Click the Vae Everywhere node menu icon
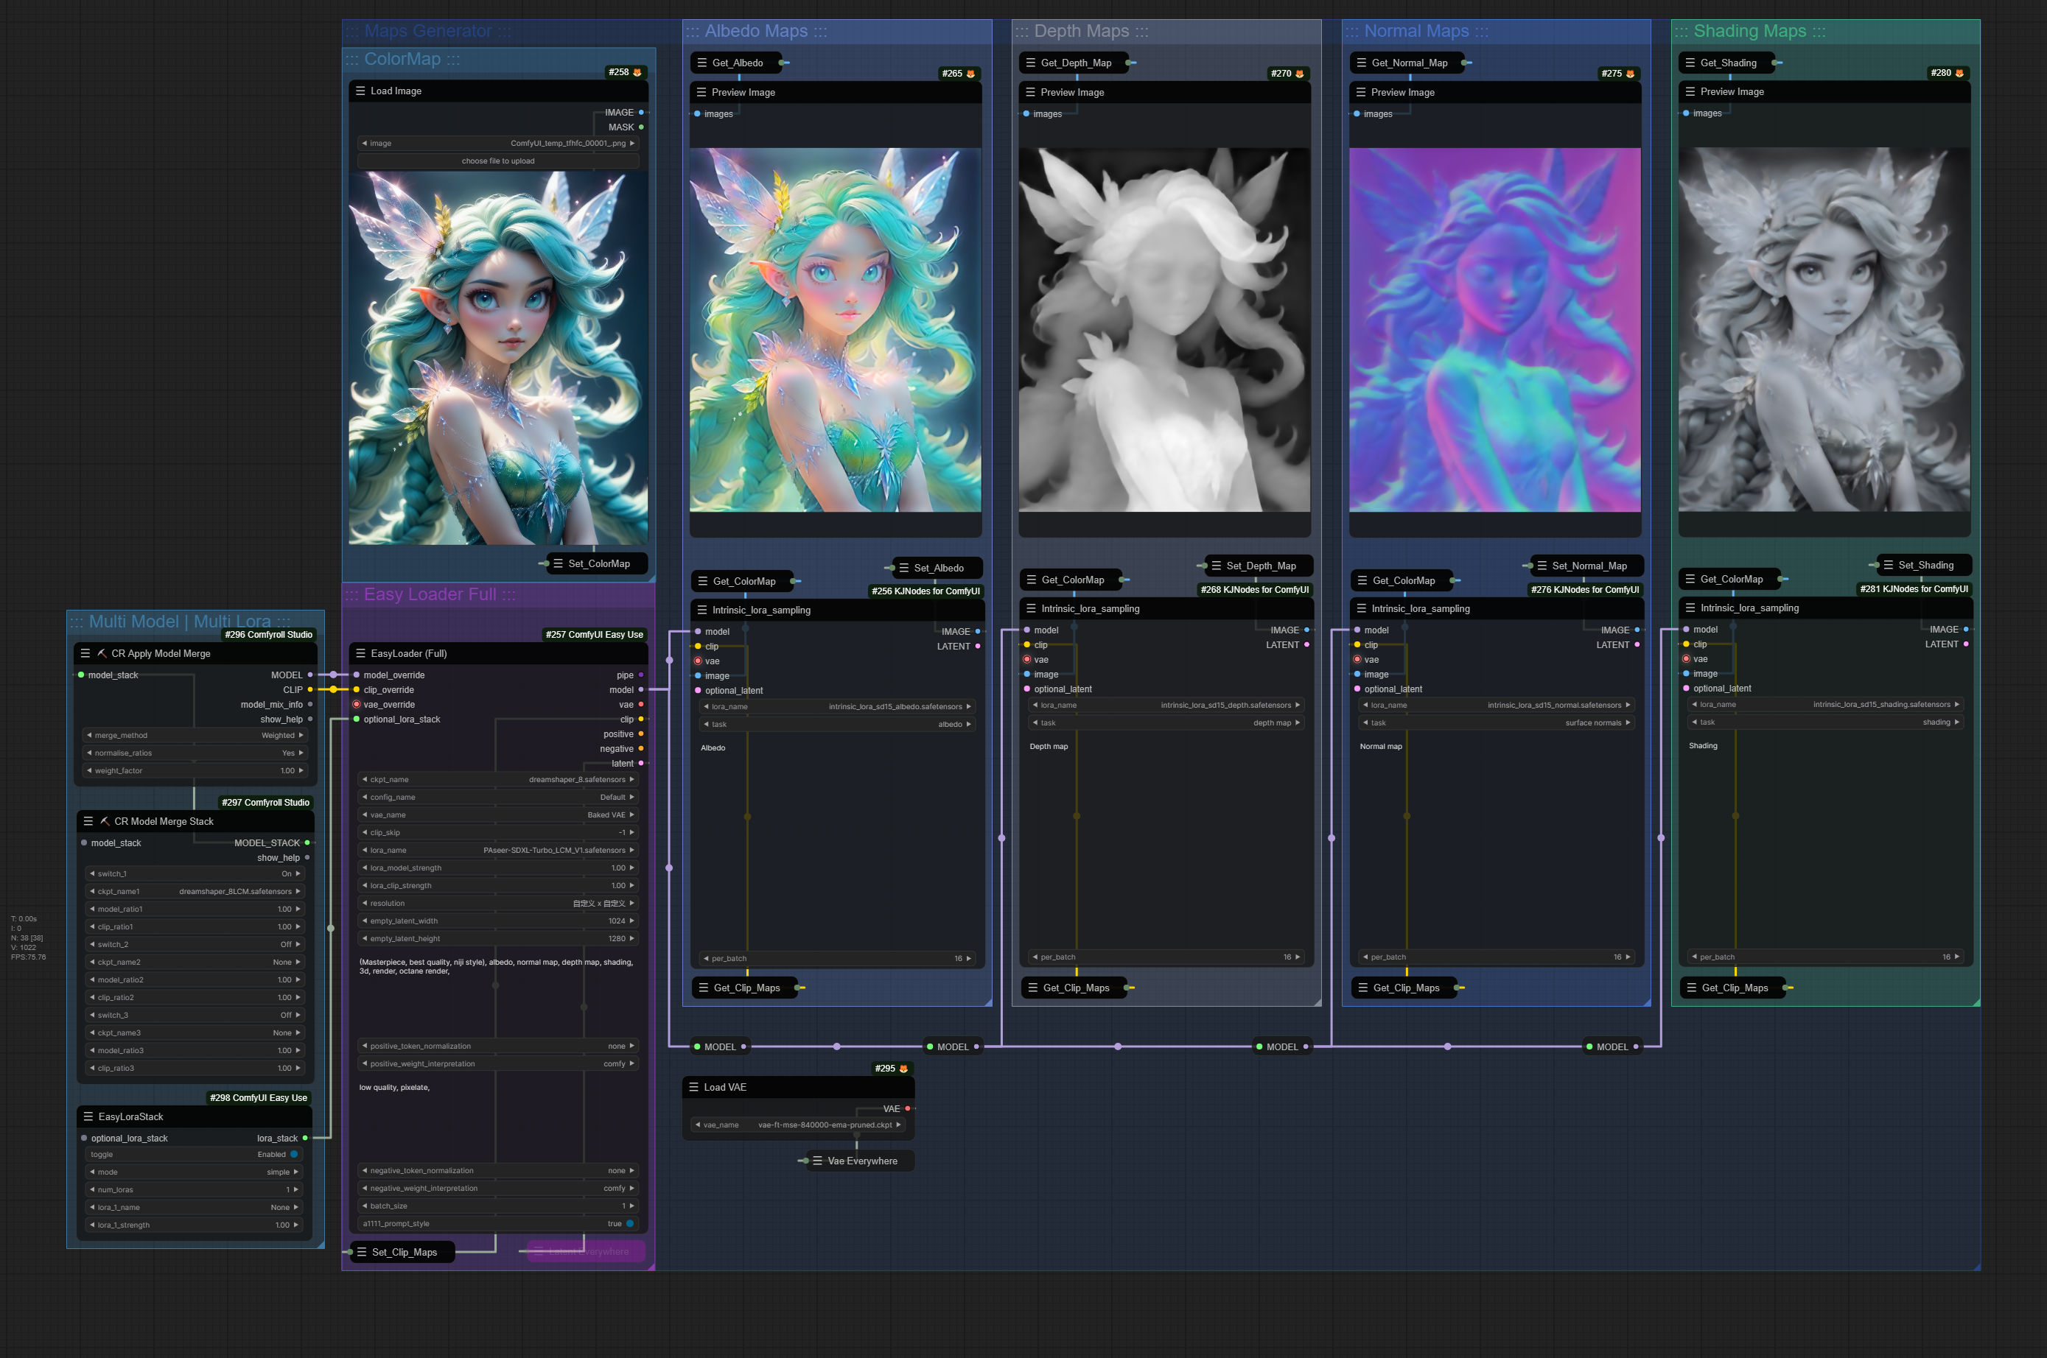Screen dimensions: 2047x1358 click(817, 1161)
